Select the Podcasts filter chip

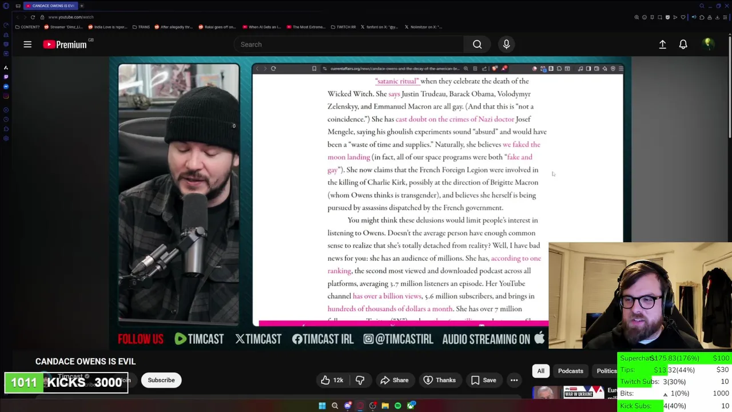570,371
